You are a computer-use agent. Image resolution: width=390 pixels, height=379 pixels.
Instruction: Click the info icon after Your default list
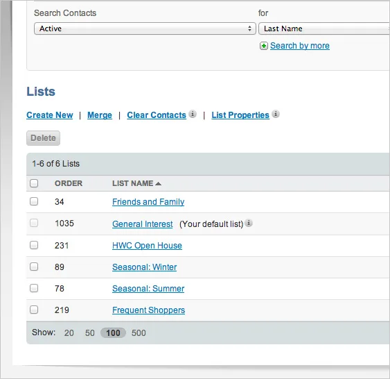click(249, 223)
